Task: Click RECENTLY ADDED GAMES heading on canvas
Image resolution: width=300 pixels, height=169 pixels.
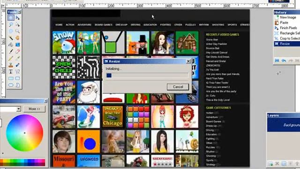Action: pyautogui.click(x=223, y=34)
